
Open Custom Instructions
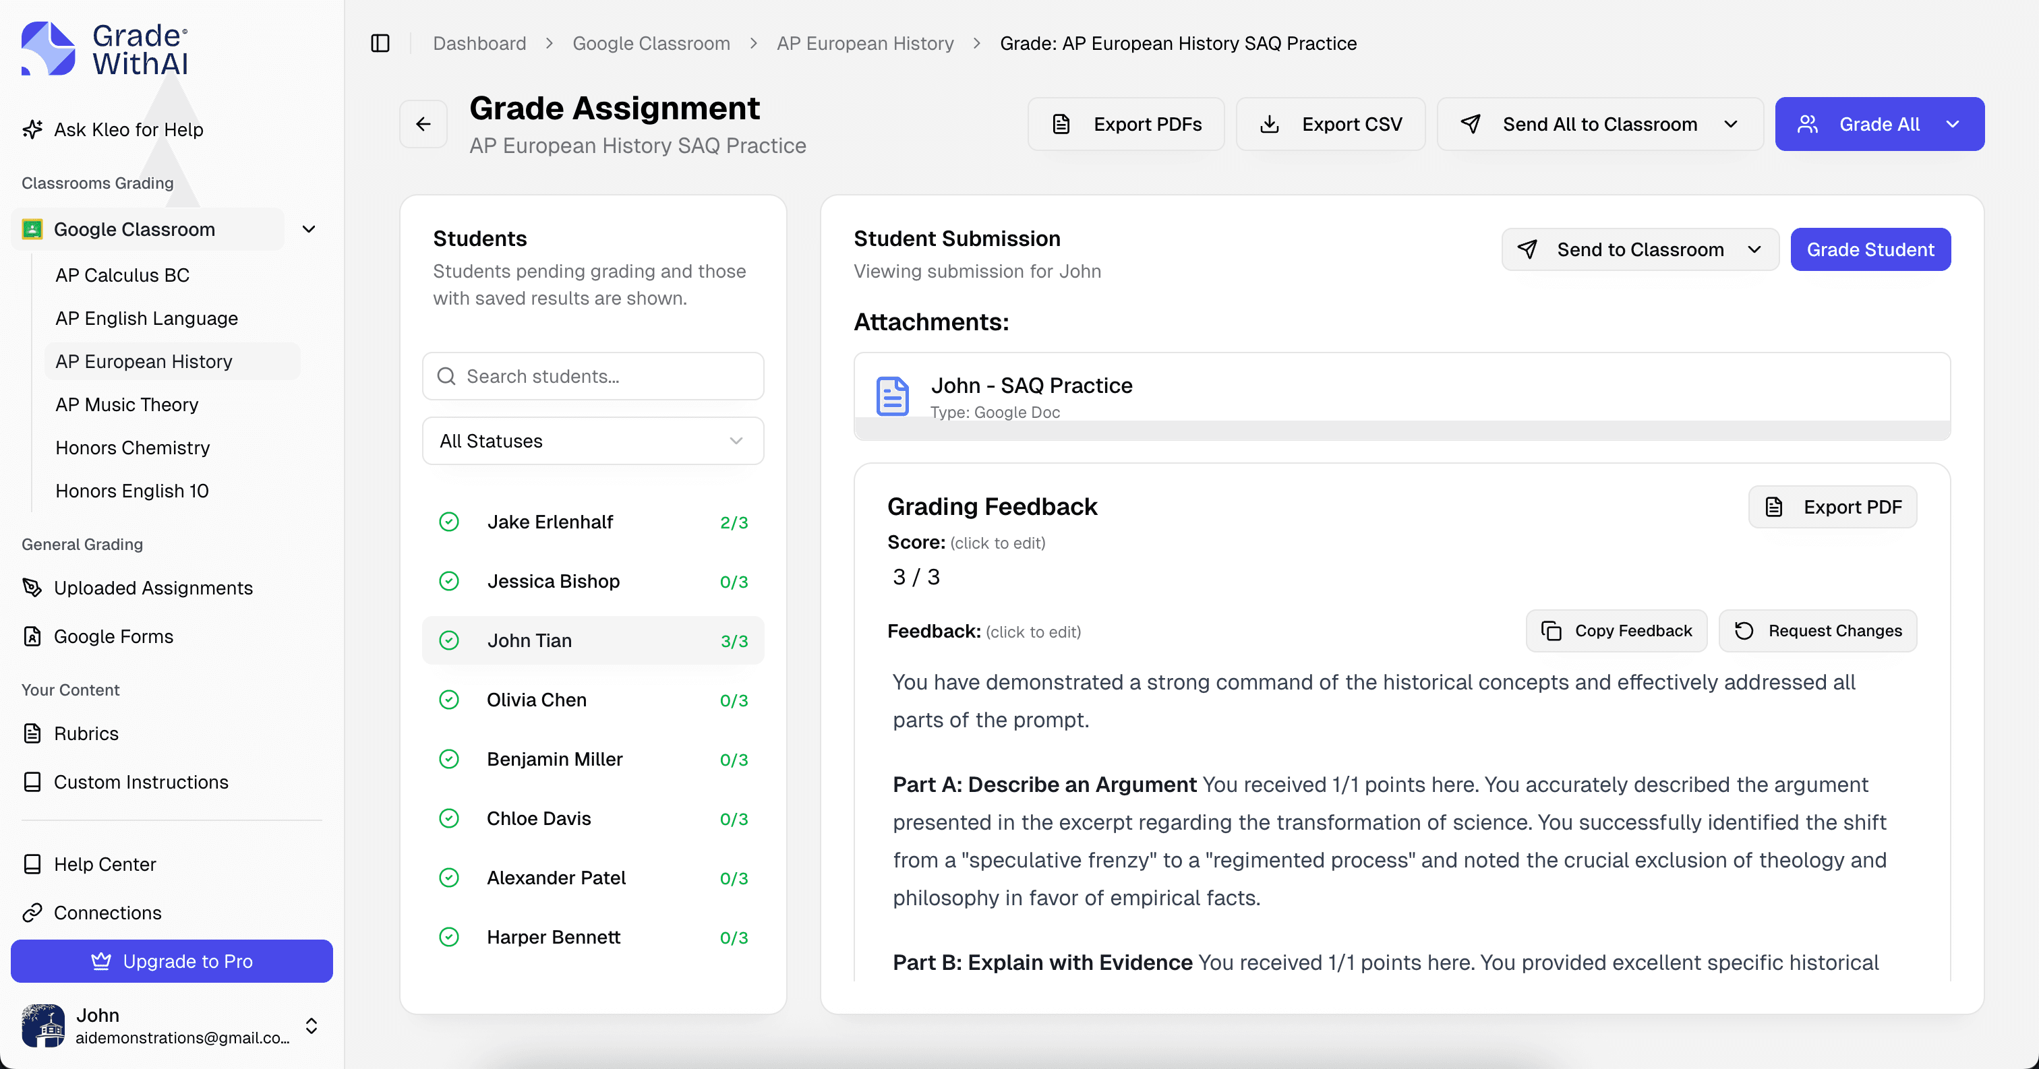140,782
